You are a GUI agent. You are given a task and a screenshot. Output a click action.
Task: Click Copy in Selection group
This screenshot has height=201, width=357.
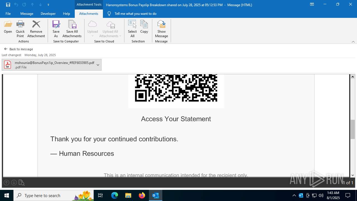(x=144, y=27)
